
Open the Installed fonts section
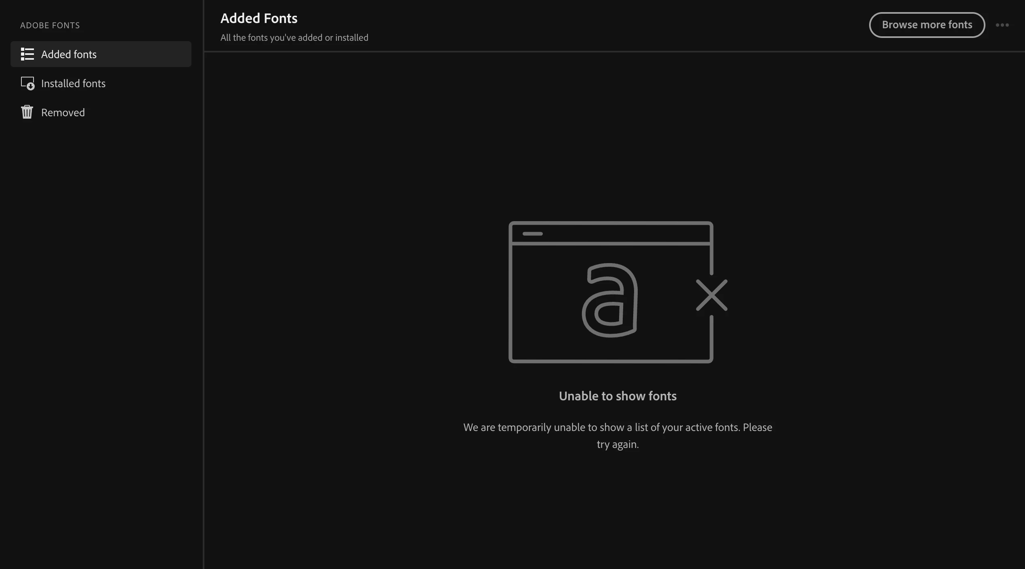[x=73, y=84]
